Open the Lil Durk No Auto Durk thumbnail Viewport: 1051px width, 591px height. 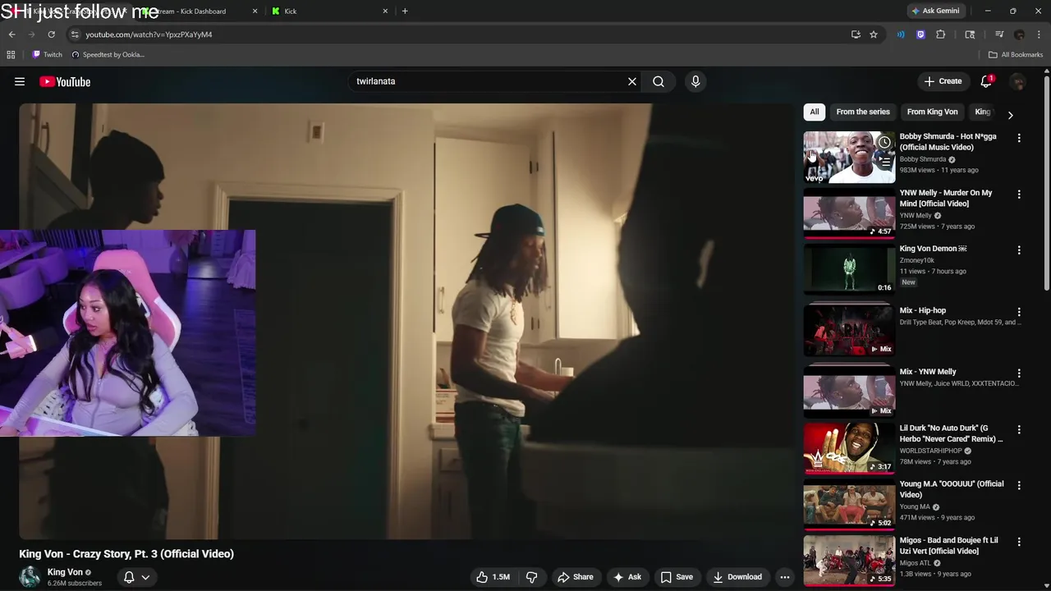(x=849, y=449)
